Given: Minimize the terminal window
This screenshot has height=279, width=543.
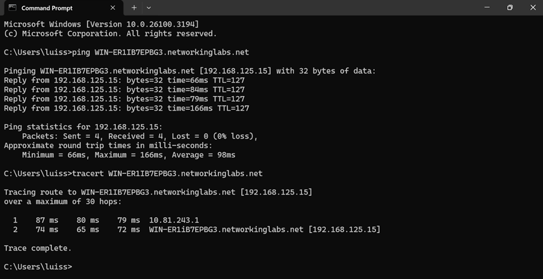Looking at the screenshot, I should coord(487,8).
